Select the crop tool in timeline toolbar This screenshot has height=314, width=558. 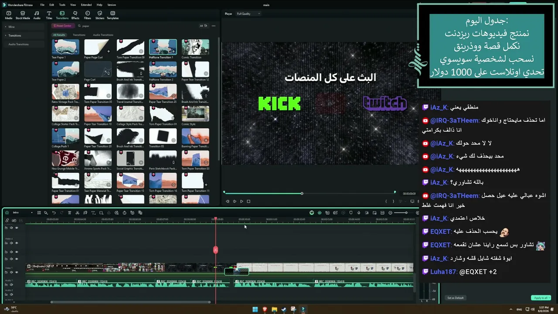pyautogui.click(x=101, y=213)
